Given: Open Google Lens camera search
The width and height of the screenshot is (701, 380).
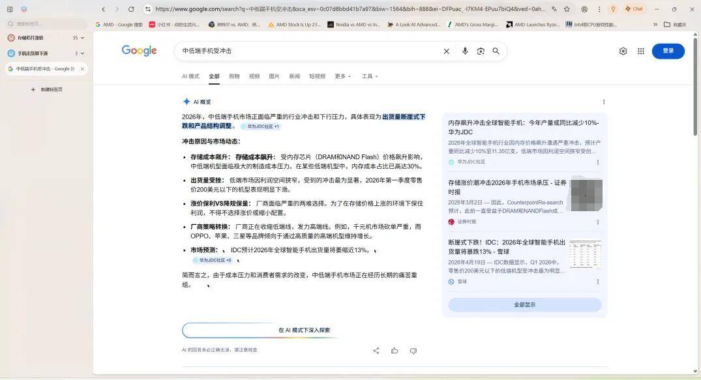Looking at the screenshot, I should point(481,51).
